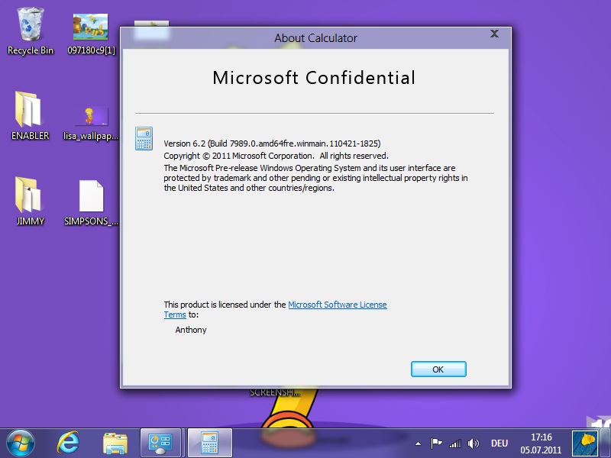The height and width of the screenshot is (458, 611).
Task: Click the "Version 6.2 (Build 7989..." line
Action: coord(272,144)
